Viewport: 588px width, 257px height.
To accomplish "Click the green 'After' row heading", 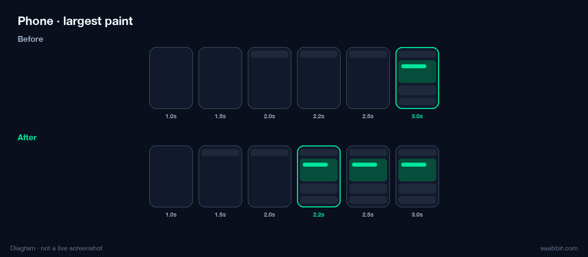I will [27, 137].
